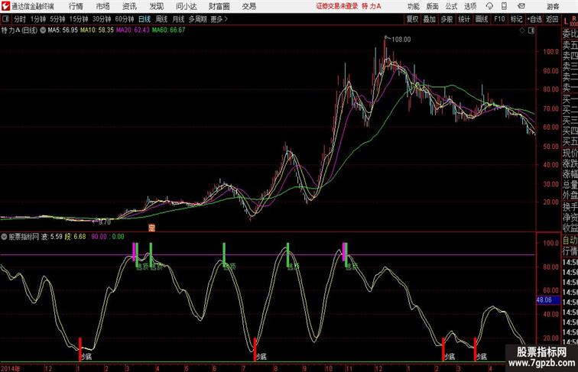The width and height of the screenshot is (578, 372).
Task: Open the 行情 menu
Action: [76, 6]
